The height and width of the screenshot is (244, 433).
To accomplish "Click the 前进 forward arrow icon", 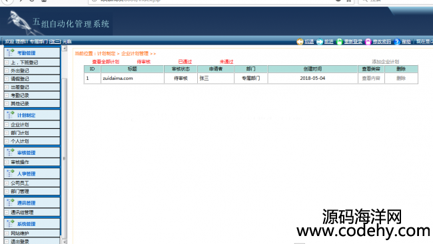I will [x=320, y=42].
